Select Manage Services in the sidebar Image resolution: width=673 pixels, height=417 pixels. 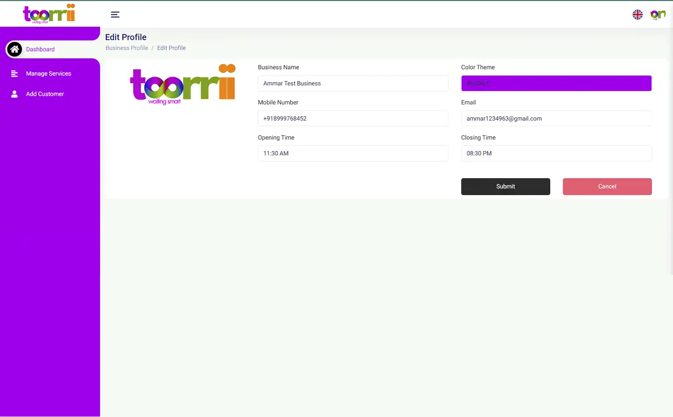point(48,73)
